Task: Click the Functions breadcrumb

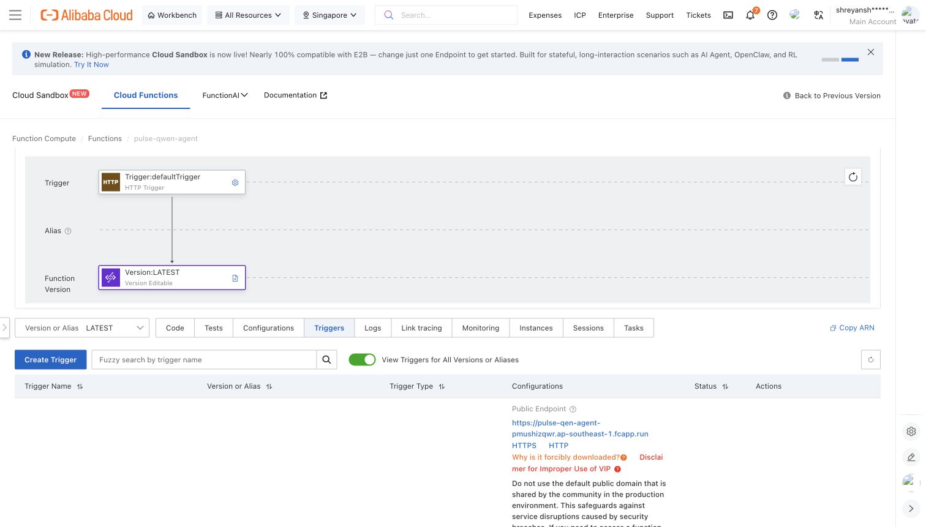Action: (105, 139)
